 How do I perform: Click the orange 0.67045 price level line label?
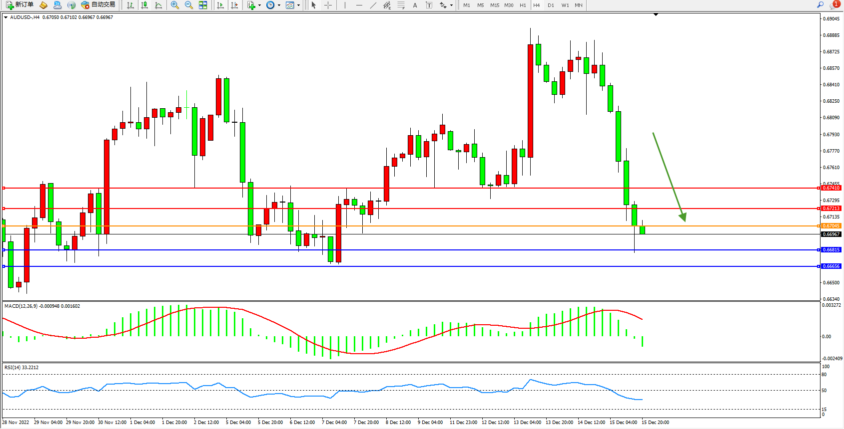(831, 226)
